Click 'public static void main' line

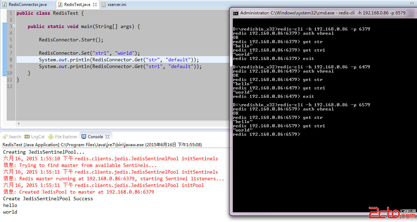84,27
